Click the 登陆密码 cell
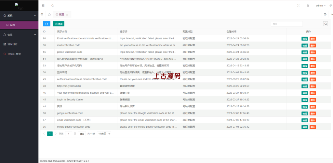 (62, 72)
